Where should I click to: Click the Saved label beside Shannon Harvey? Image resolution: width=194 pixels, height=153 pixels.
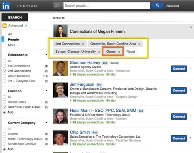114,63
